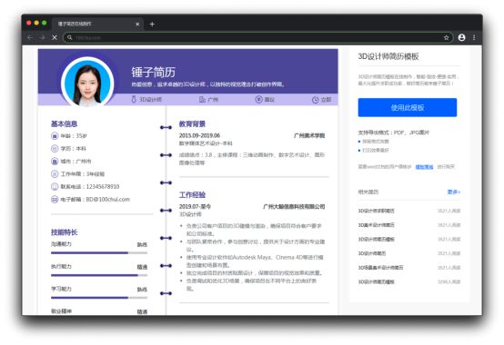
Task: Click the 工作经验 section heading
Action: [192, 194]
